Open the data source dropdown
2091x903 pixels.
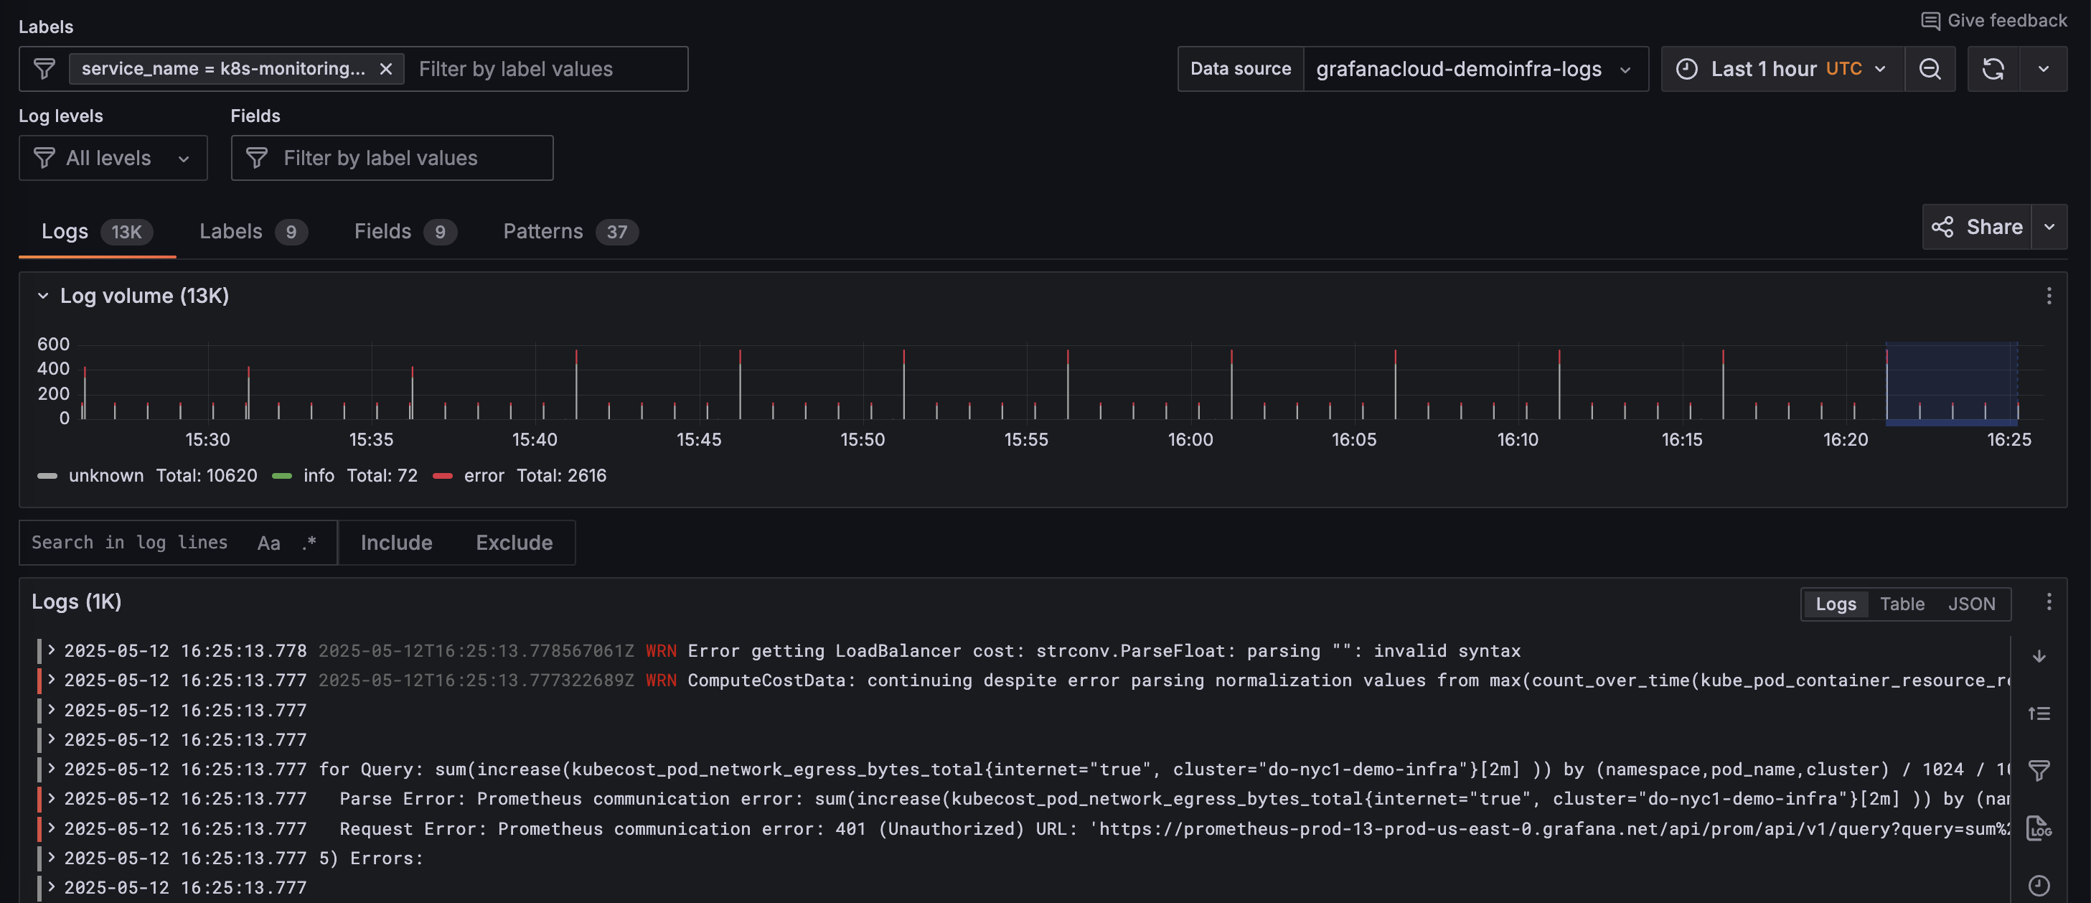click(x=1474, y=69)
